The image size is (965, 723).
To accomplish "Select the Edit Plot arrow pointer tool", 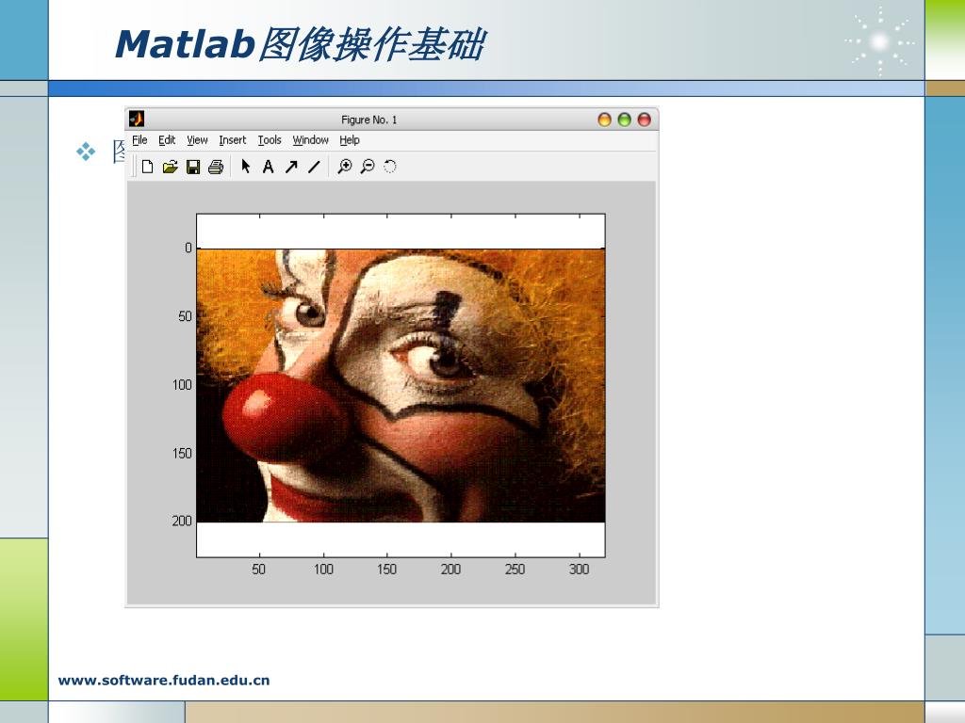I will pyautogui.click(x=246, y=167).
